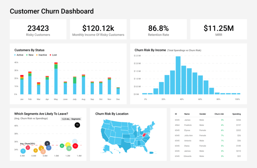Image resolution: width=257 pixels, height=168 pixels.
Task: Open the Risky Customers summary card
Action: [38, 29]
